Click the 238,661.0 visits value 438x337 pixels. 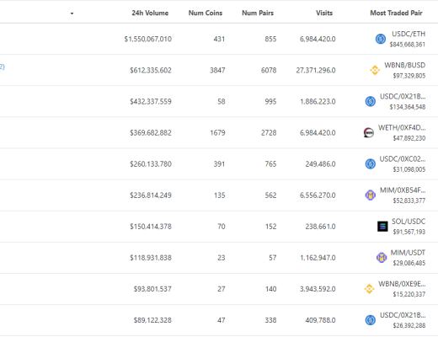tap(321, 227)
